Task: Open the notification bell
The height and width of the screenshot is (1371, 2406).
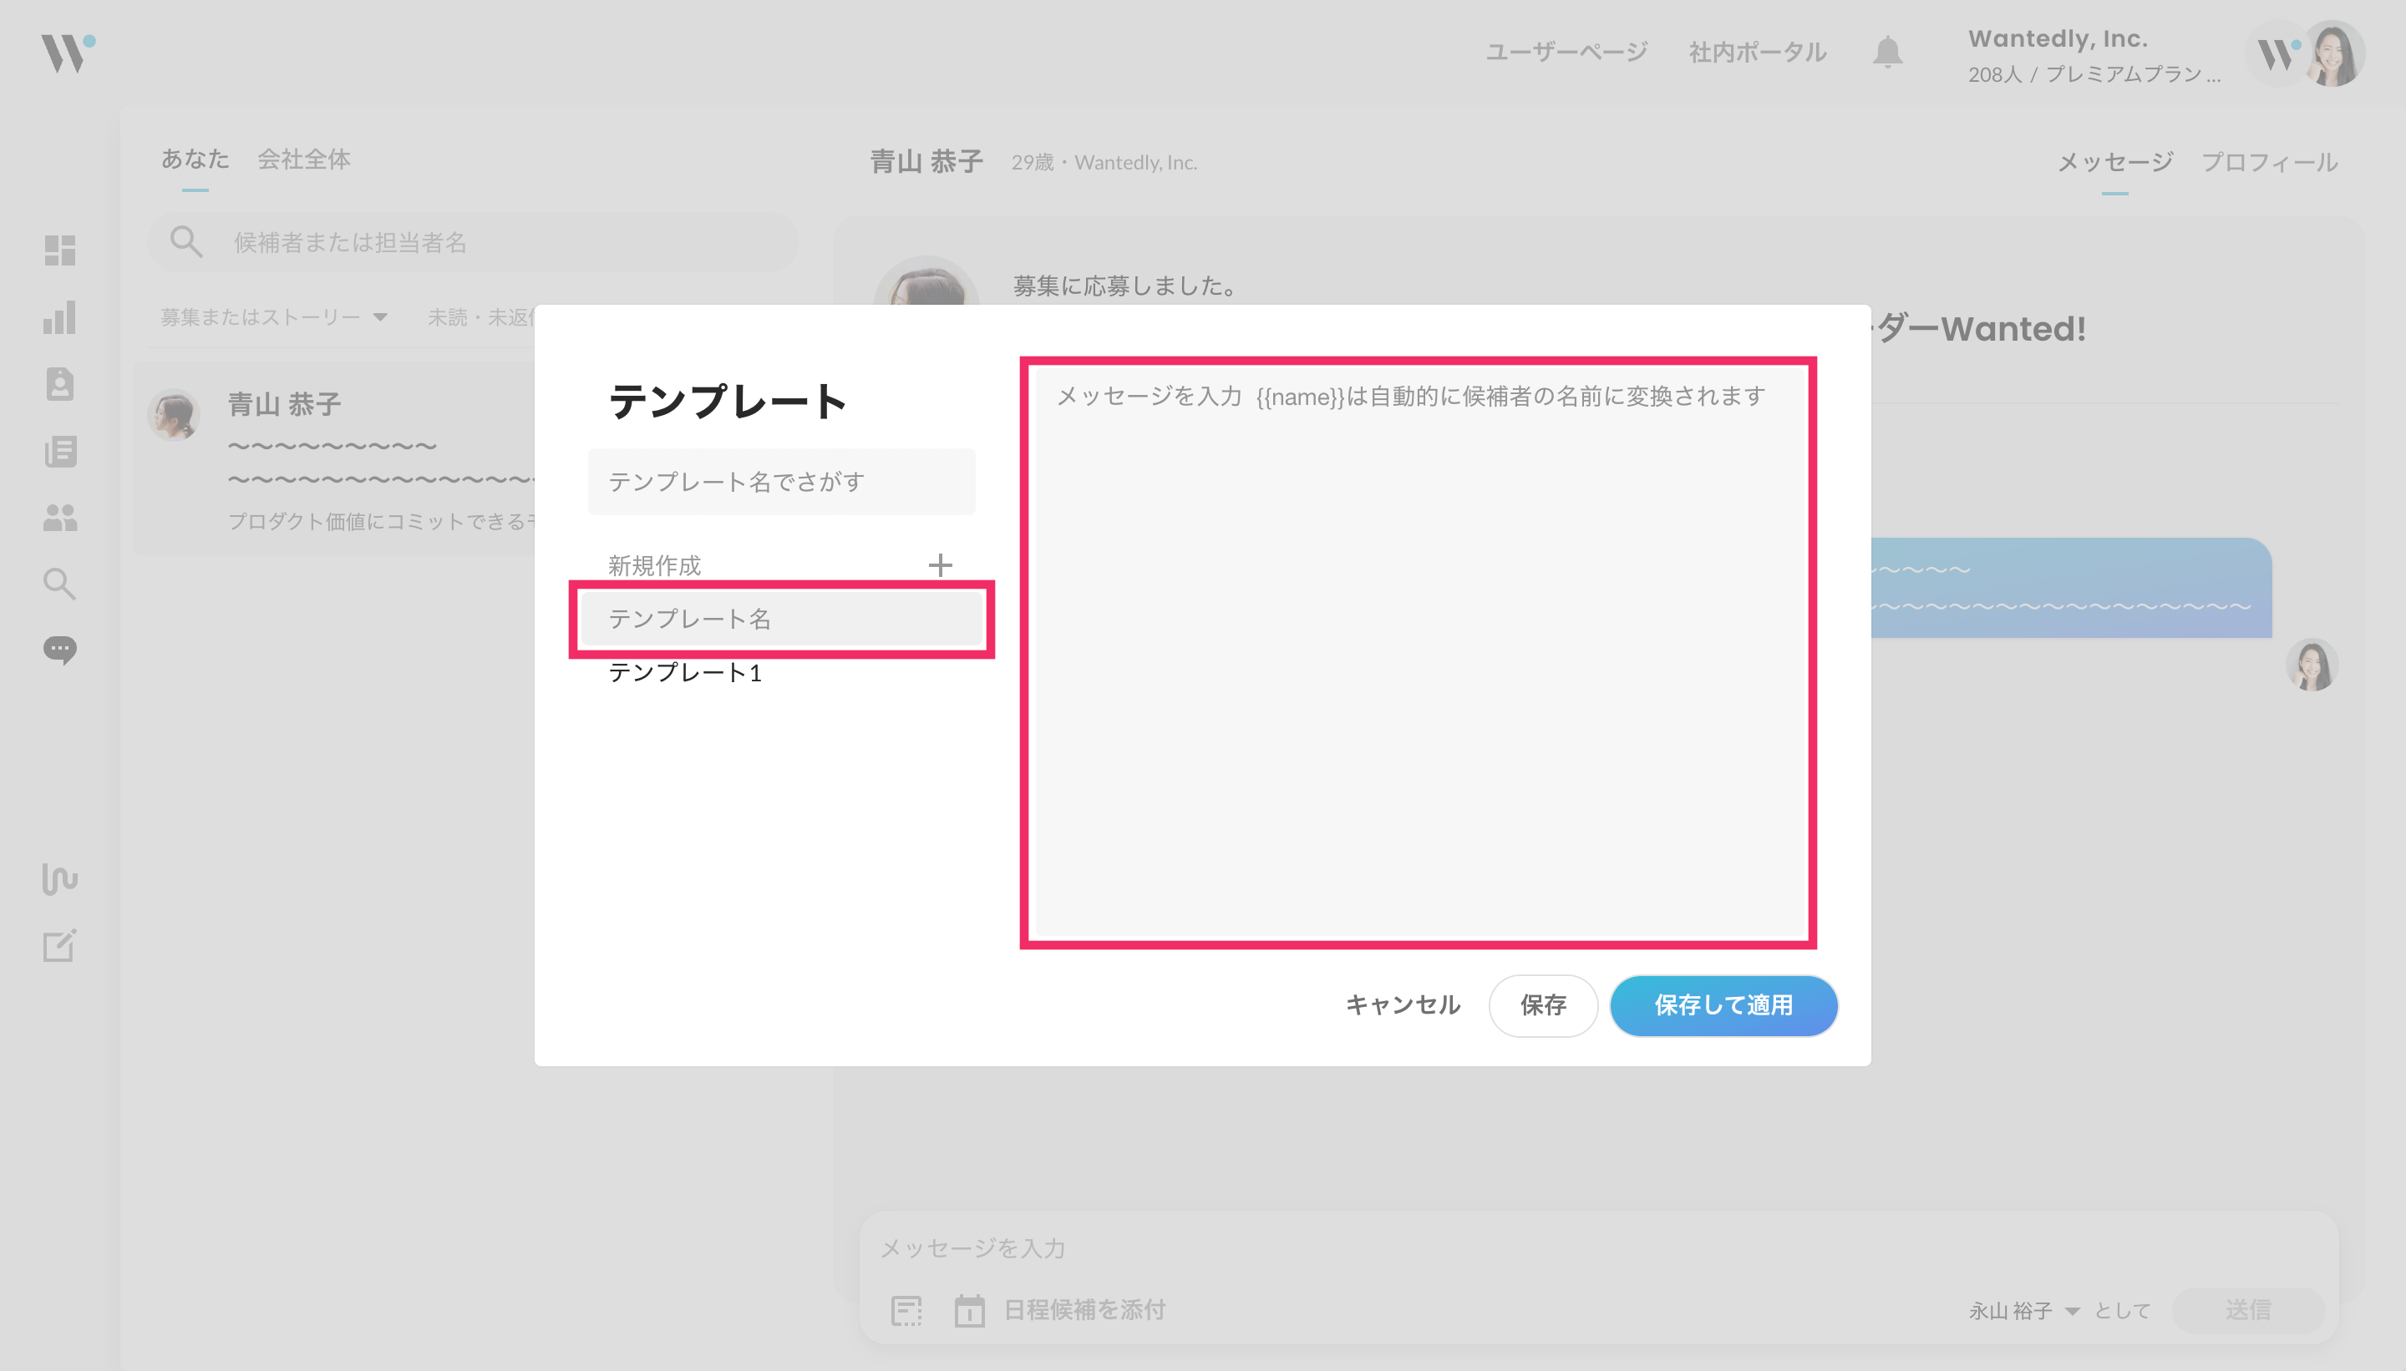Action: pos(1887,53)
